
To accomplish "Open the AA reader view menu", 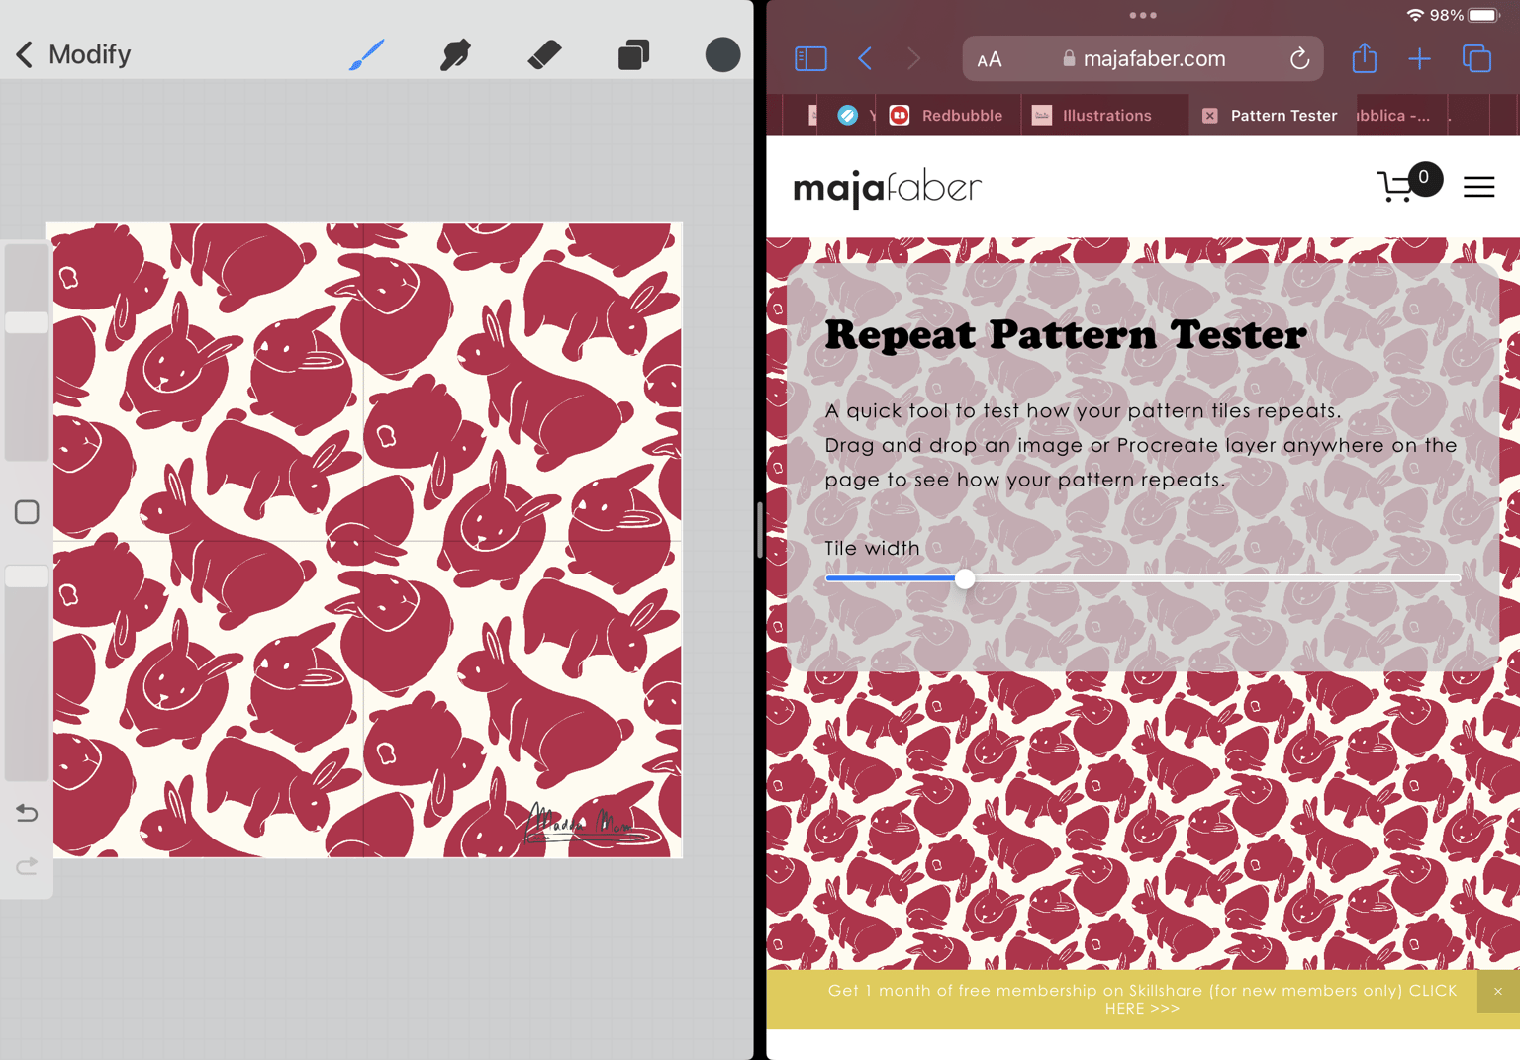I will 990,59.
